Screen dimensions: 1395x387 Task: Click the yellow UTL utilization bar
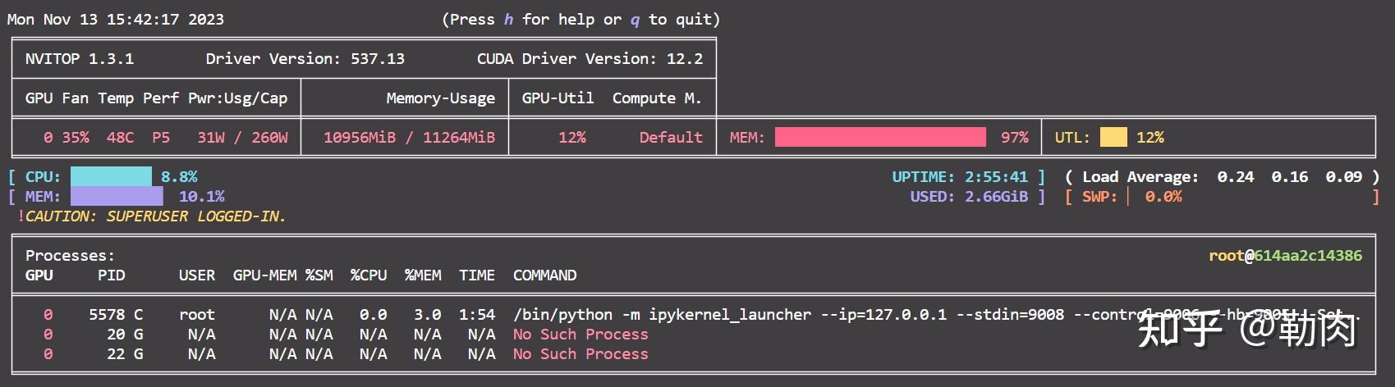[1113, 137]
